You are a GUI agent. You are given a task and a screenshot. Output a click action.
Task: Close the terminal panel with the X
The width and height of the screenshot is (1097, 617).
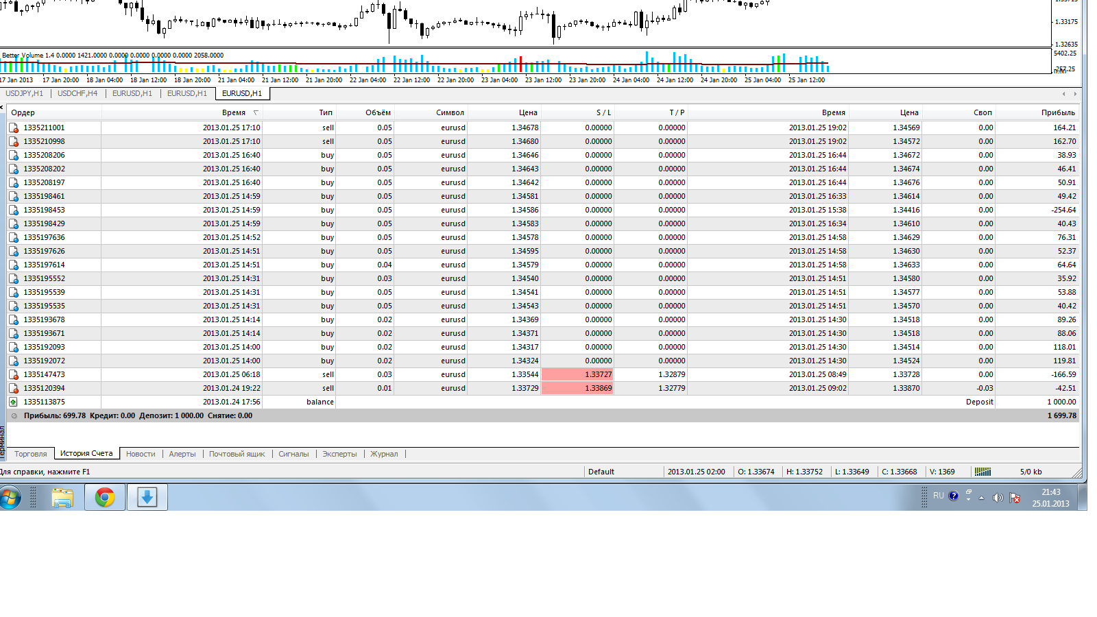[x=2, y=107]
